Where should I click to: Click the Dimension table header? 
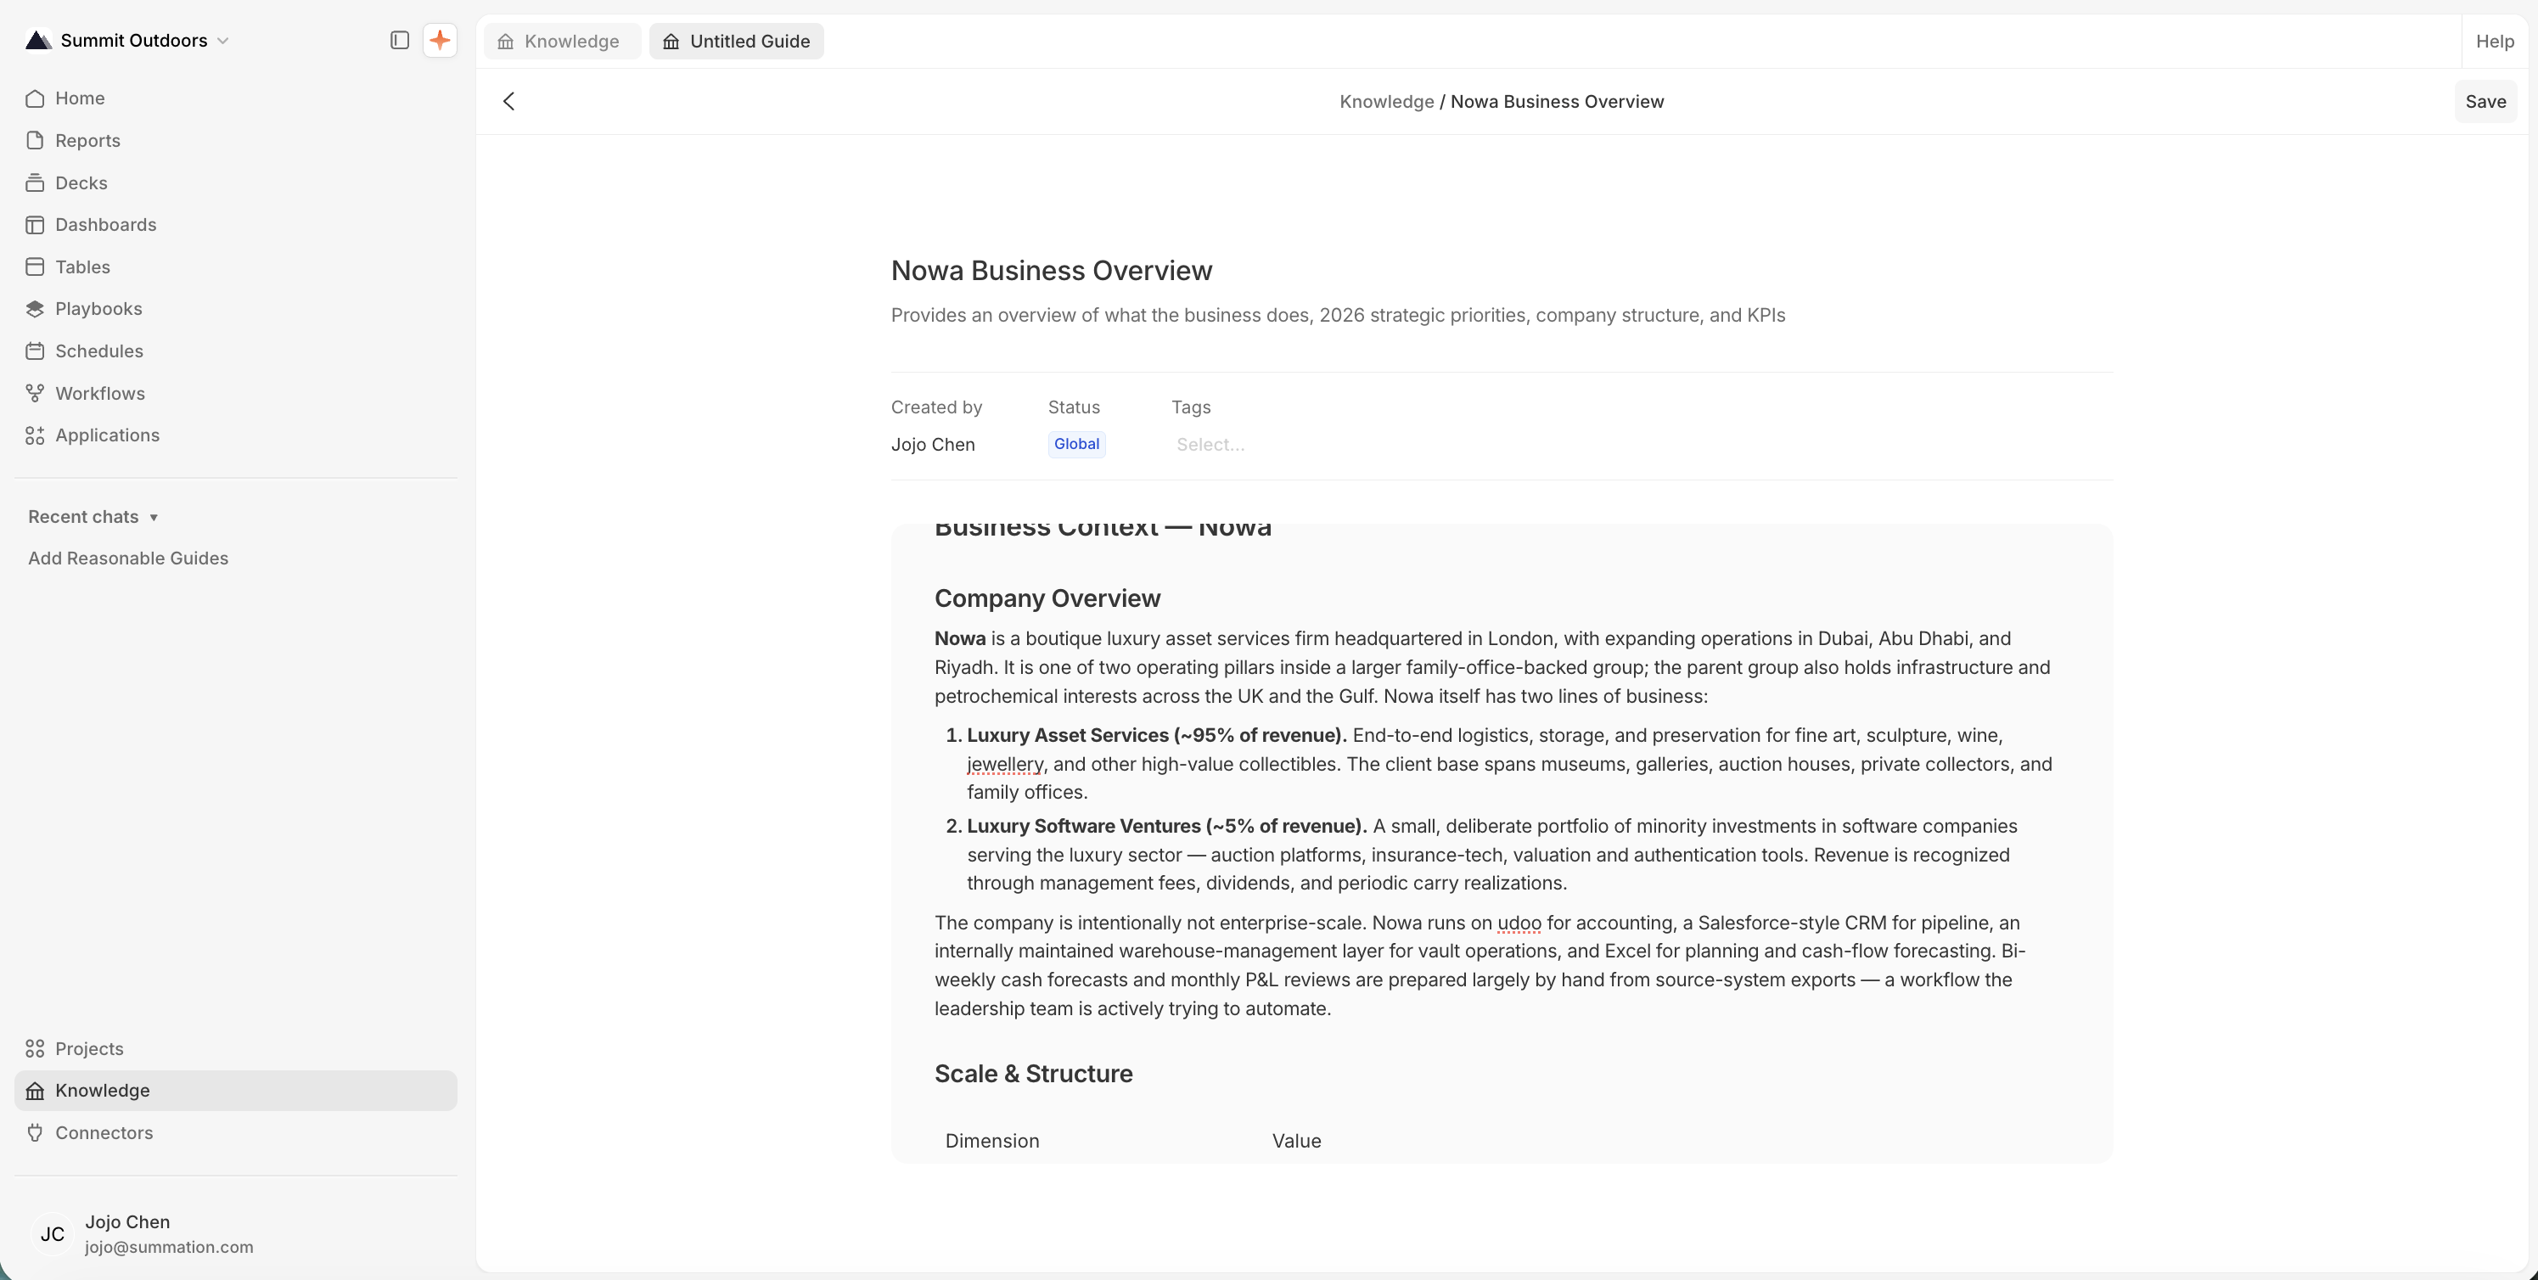[992, 1141]
